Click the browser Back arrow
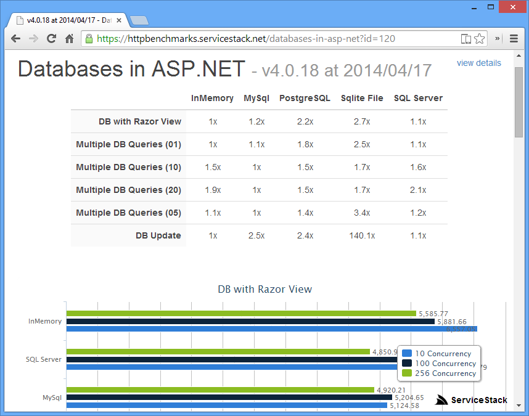 (16, 39)
